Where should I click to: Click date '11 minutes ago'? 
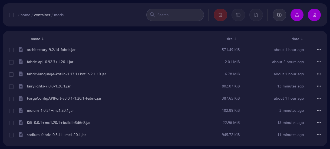click(x=291, y=135)
